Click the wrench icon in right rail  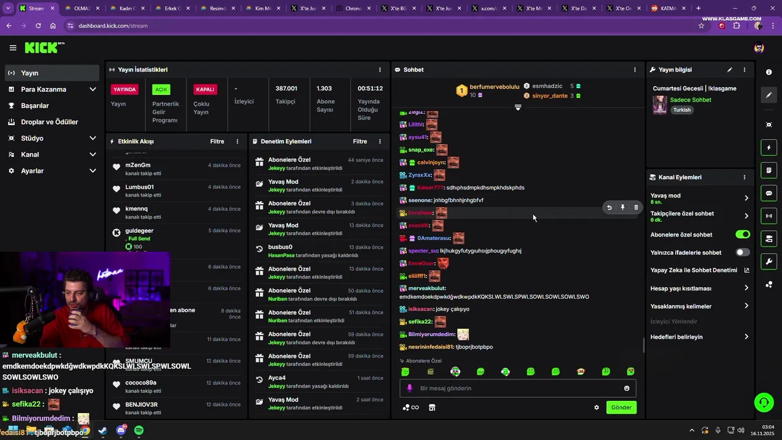point(769,262)
